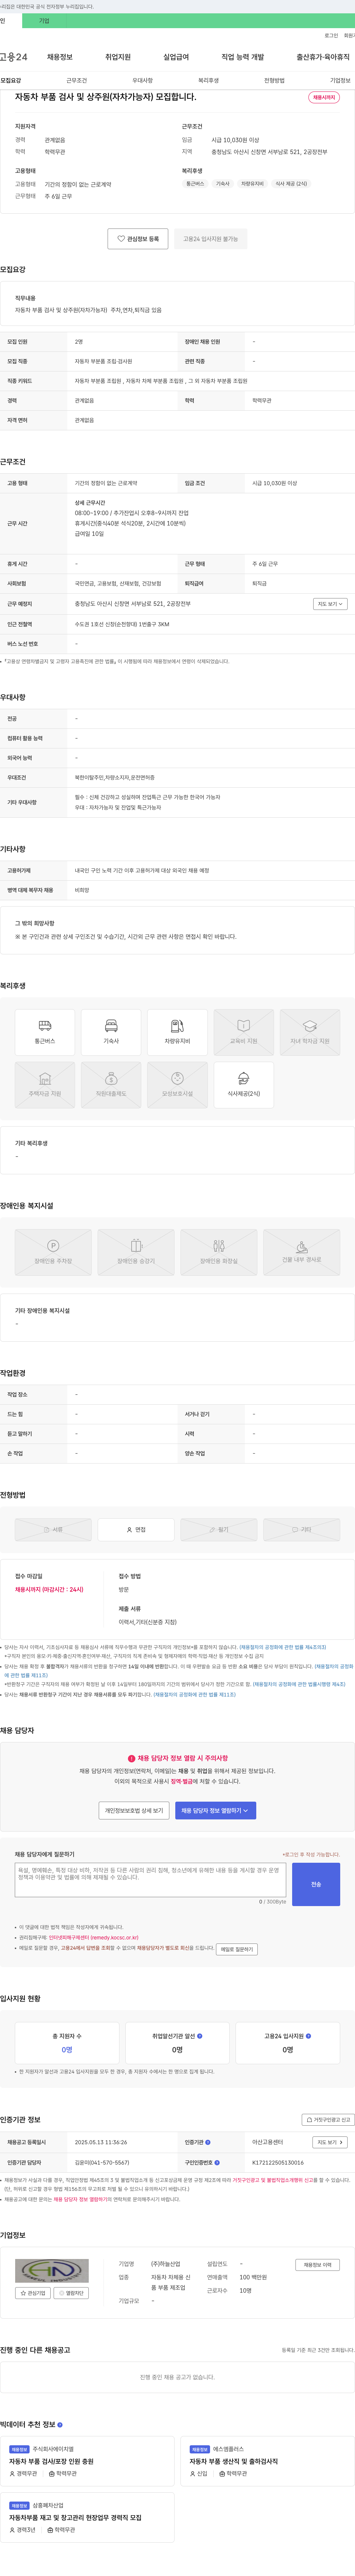
Task: Click the 필기 selection method tile
Action: [219, 1529]
